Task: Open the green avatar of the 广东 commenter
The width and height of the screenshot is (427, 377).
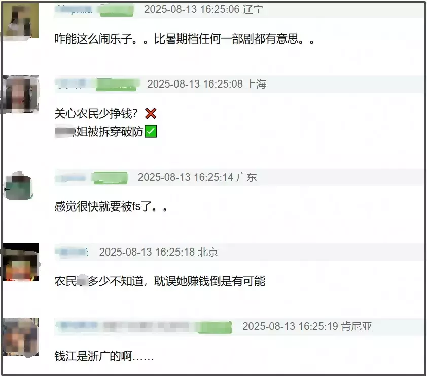Action: 19,186
